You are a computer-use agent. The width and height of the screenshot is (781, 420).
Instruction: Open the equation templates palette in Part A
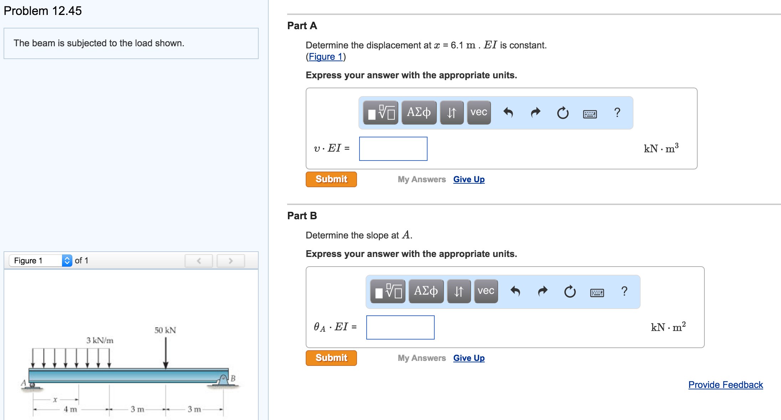click(379, 112)
